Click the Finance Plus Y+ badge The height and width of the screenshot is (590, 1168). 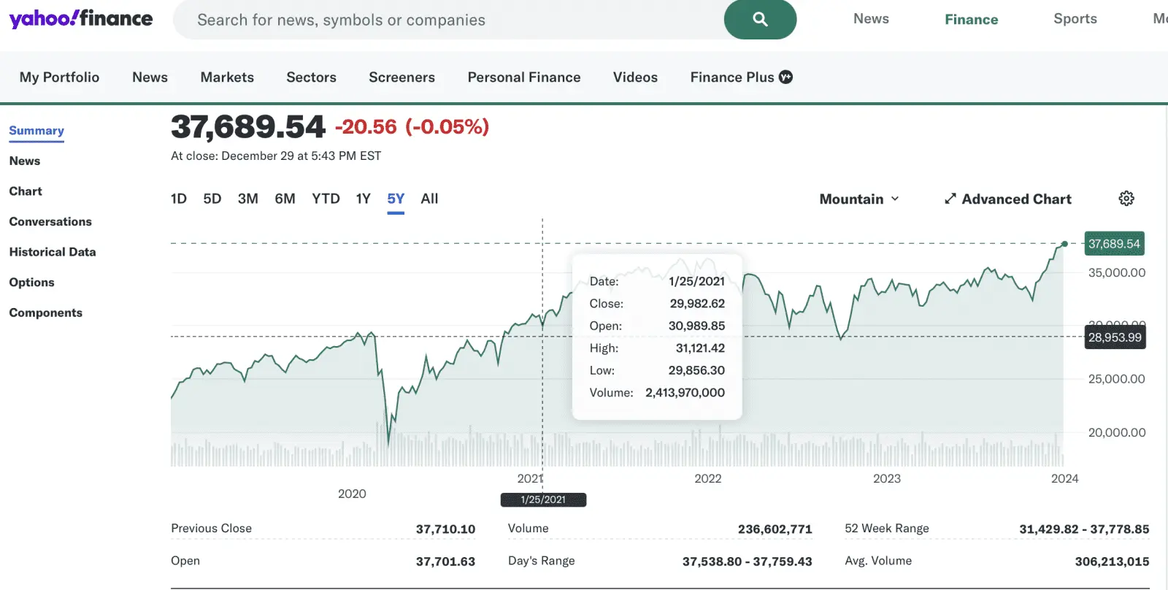[785, 77]
